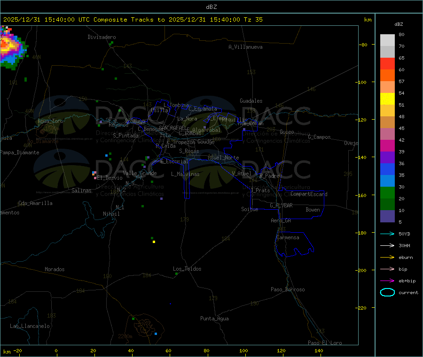Click the A_Villanueva label

click(x=245, y=47)
